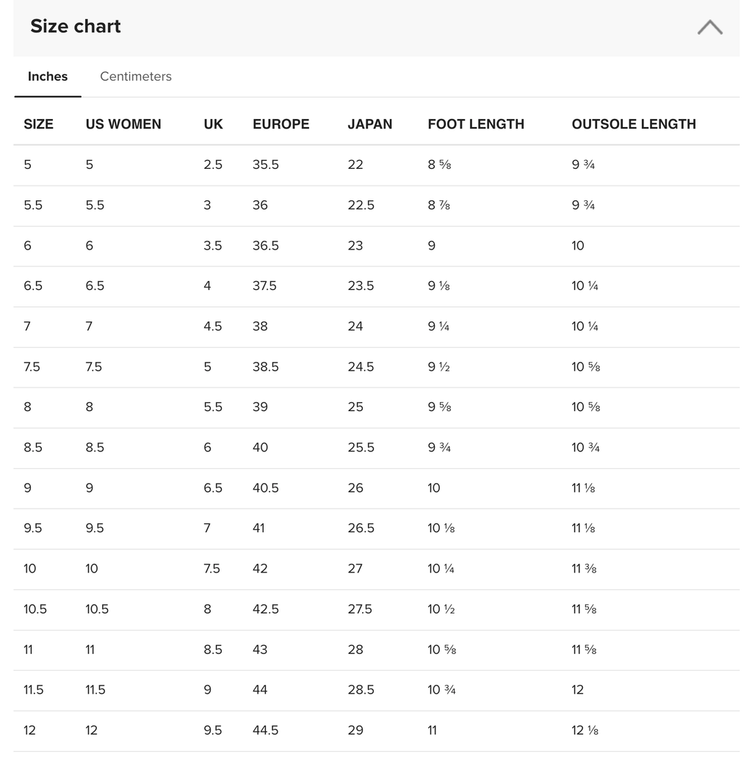The height and width of the screenshot is (759, 752).
Task: Click the Size chart heading
Action: click(76, 26)
